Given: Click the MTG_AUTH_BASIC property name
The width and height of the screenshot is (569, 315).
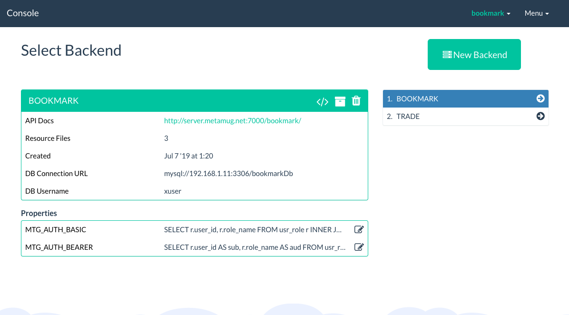Looking at the screenshot, I should coord(56,230).
